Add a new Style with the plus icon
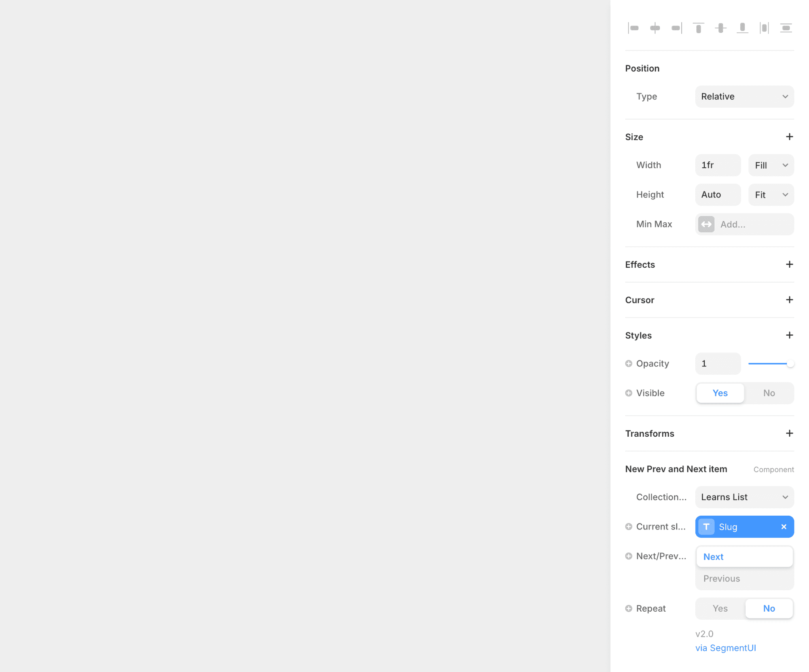 789,335
